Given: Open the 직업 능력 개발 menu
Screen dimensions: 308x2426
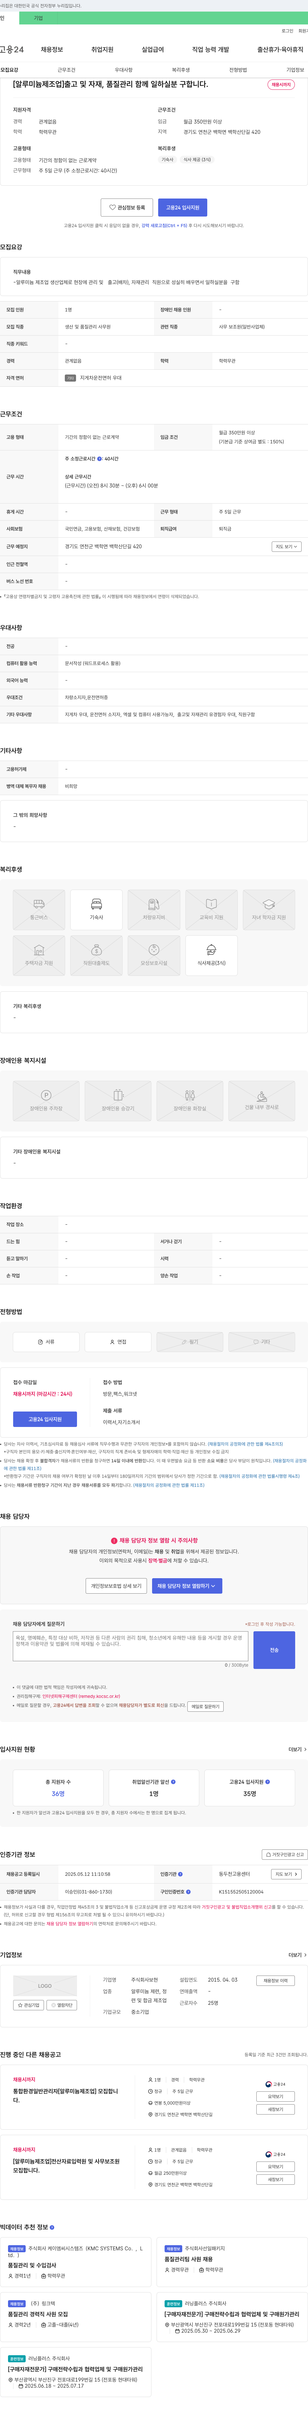Looking at the screenshot, I should pos(210,49).
